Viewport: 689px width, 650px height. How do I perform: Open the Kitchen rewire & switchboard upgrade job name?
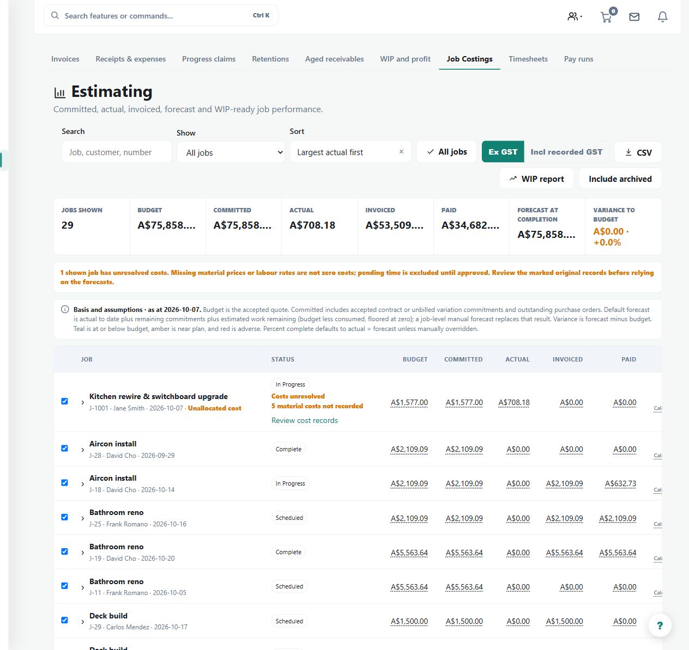click(159, 396)
